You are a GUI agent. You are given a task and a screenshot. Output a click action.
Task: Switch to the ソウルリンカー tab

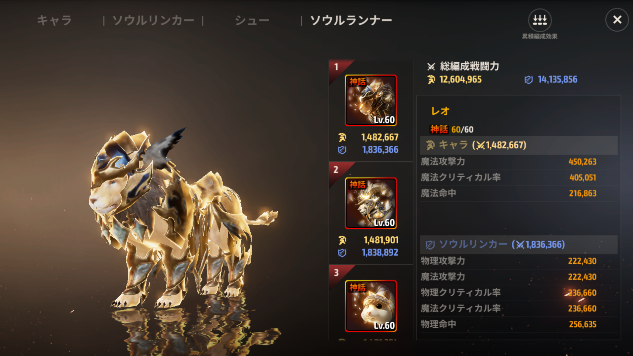pos(153,20)
